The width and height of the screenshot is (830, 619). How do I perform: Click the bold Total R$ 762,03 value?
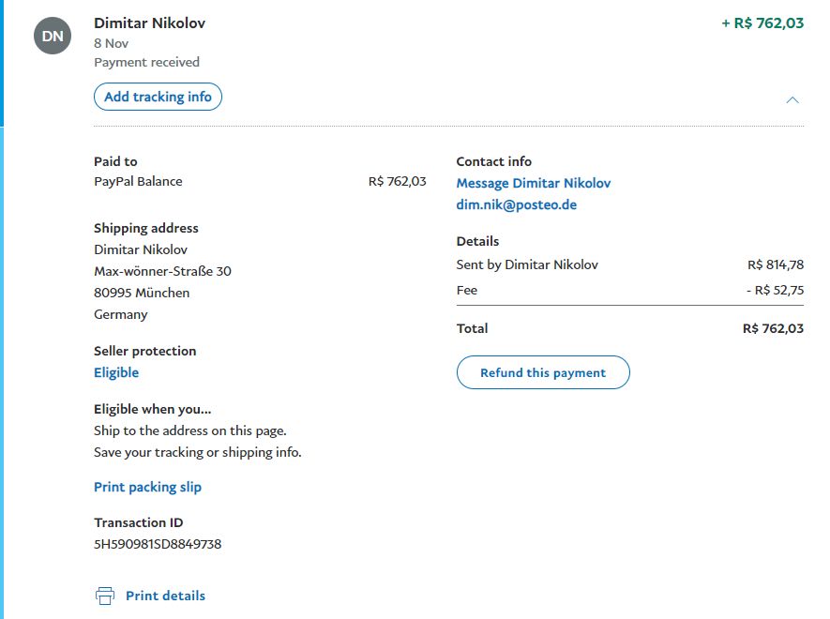tap(773, 328)
